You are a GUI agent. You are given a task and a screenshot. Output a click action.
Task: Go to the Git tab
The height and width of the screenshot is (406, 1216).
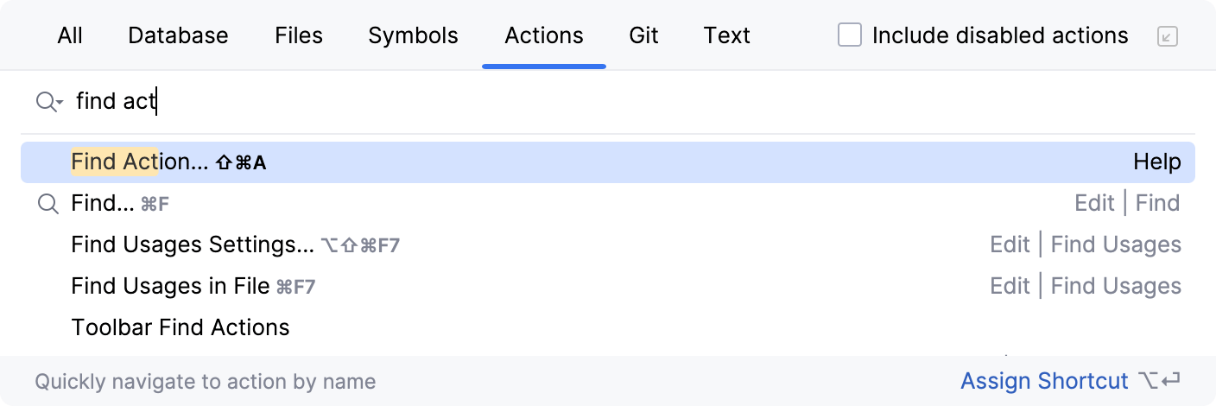[x=643, y=35]
